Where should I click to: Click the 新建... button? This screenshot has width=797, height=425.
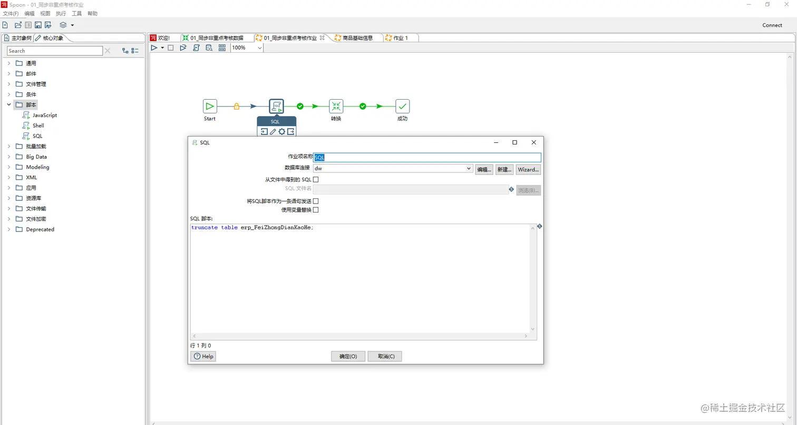click(504, 170)
